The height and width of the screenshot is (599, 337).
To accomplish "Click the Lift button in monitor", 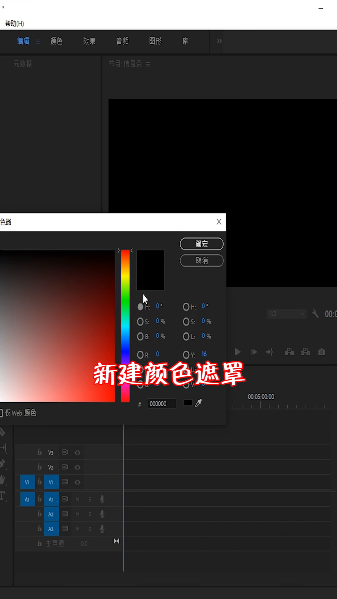I will (289, 352).
